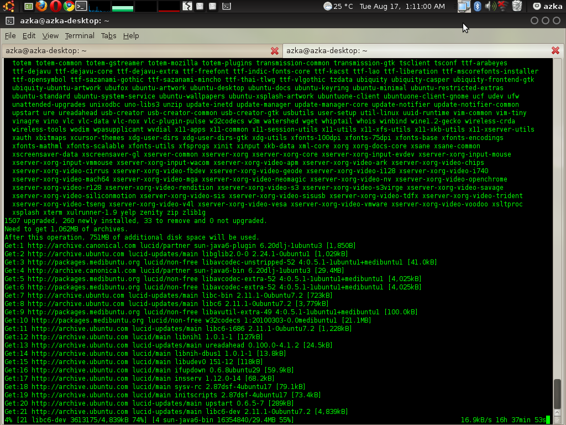This screenshot has width=566, height=425.
Task: Open the volume speaker tray icon
Action: click(x=490, y=6)
